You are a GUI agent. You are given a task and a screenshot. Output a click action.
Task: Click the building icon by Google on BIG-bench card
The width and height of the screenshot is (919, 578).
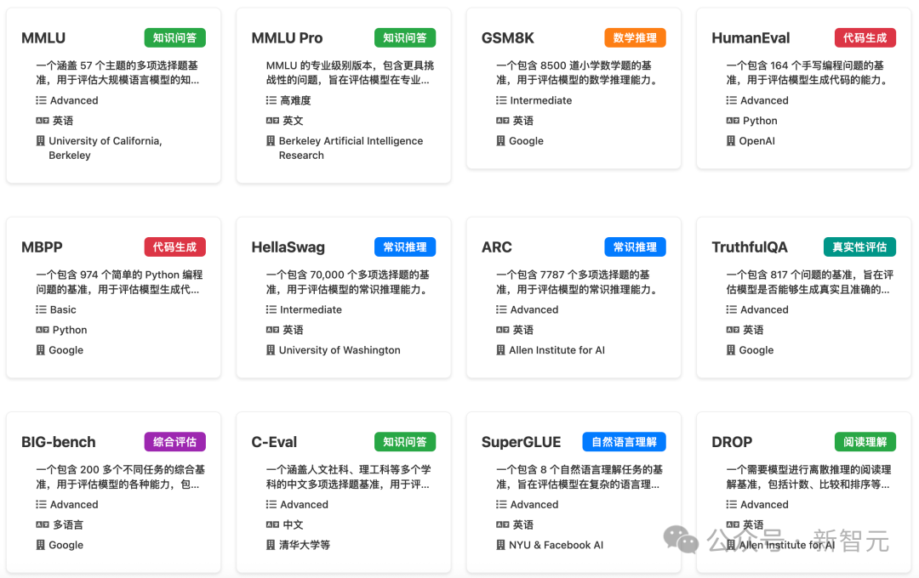click(x=41, y=545)
